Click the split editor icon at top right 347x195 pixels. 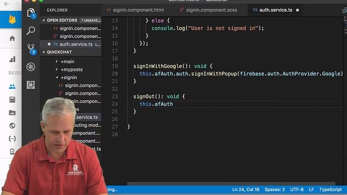[345, 10]
